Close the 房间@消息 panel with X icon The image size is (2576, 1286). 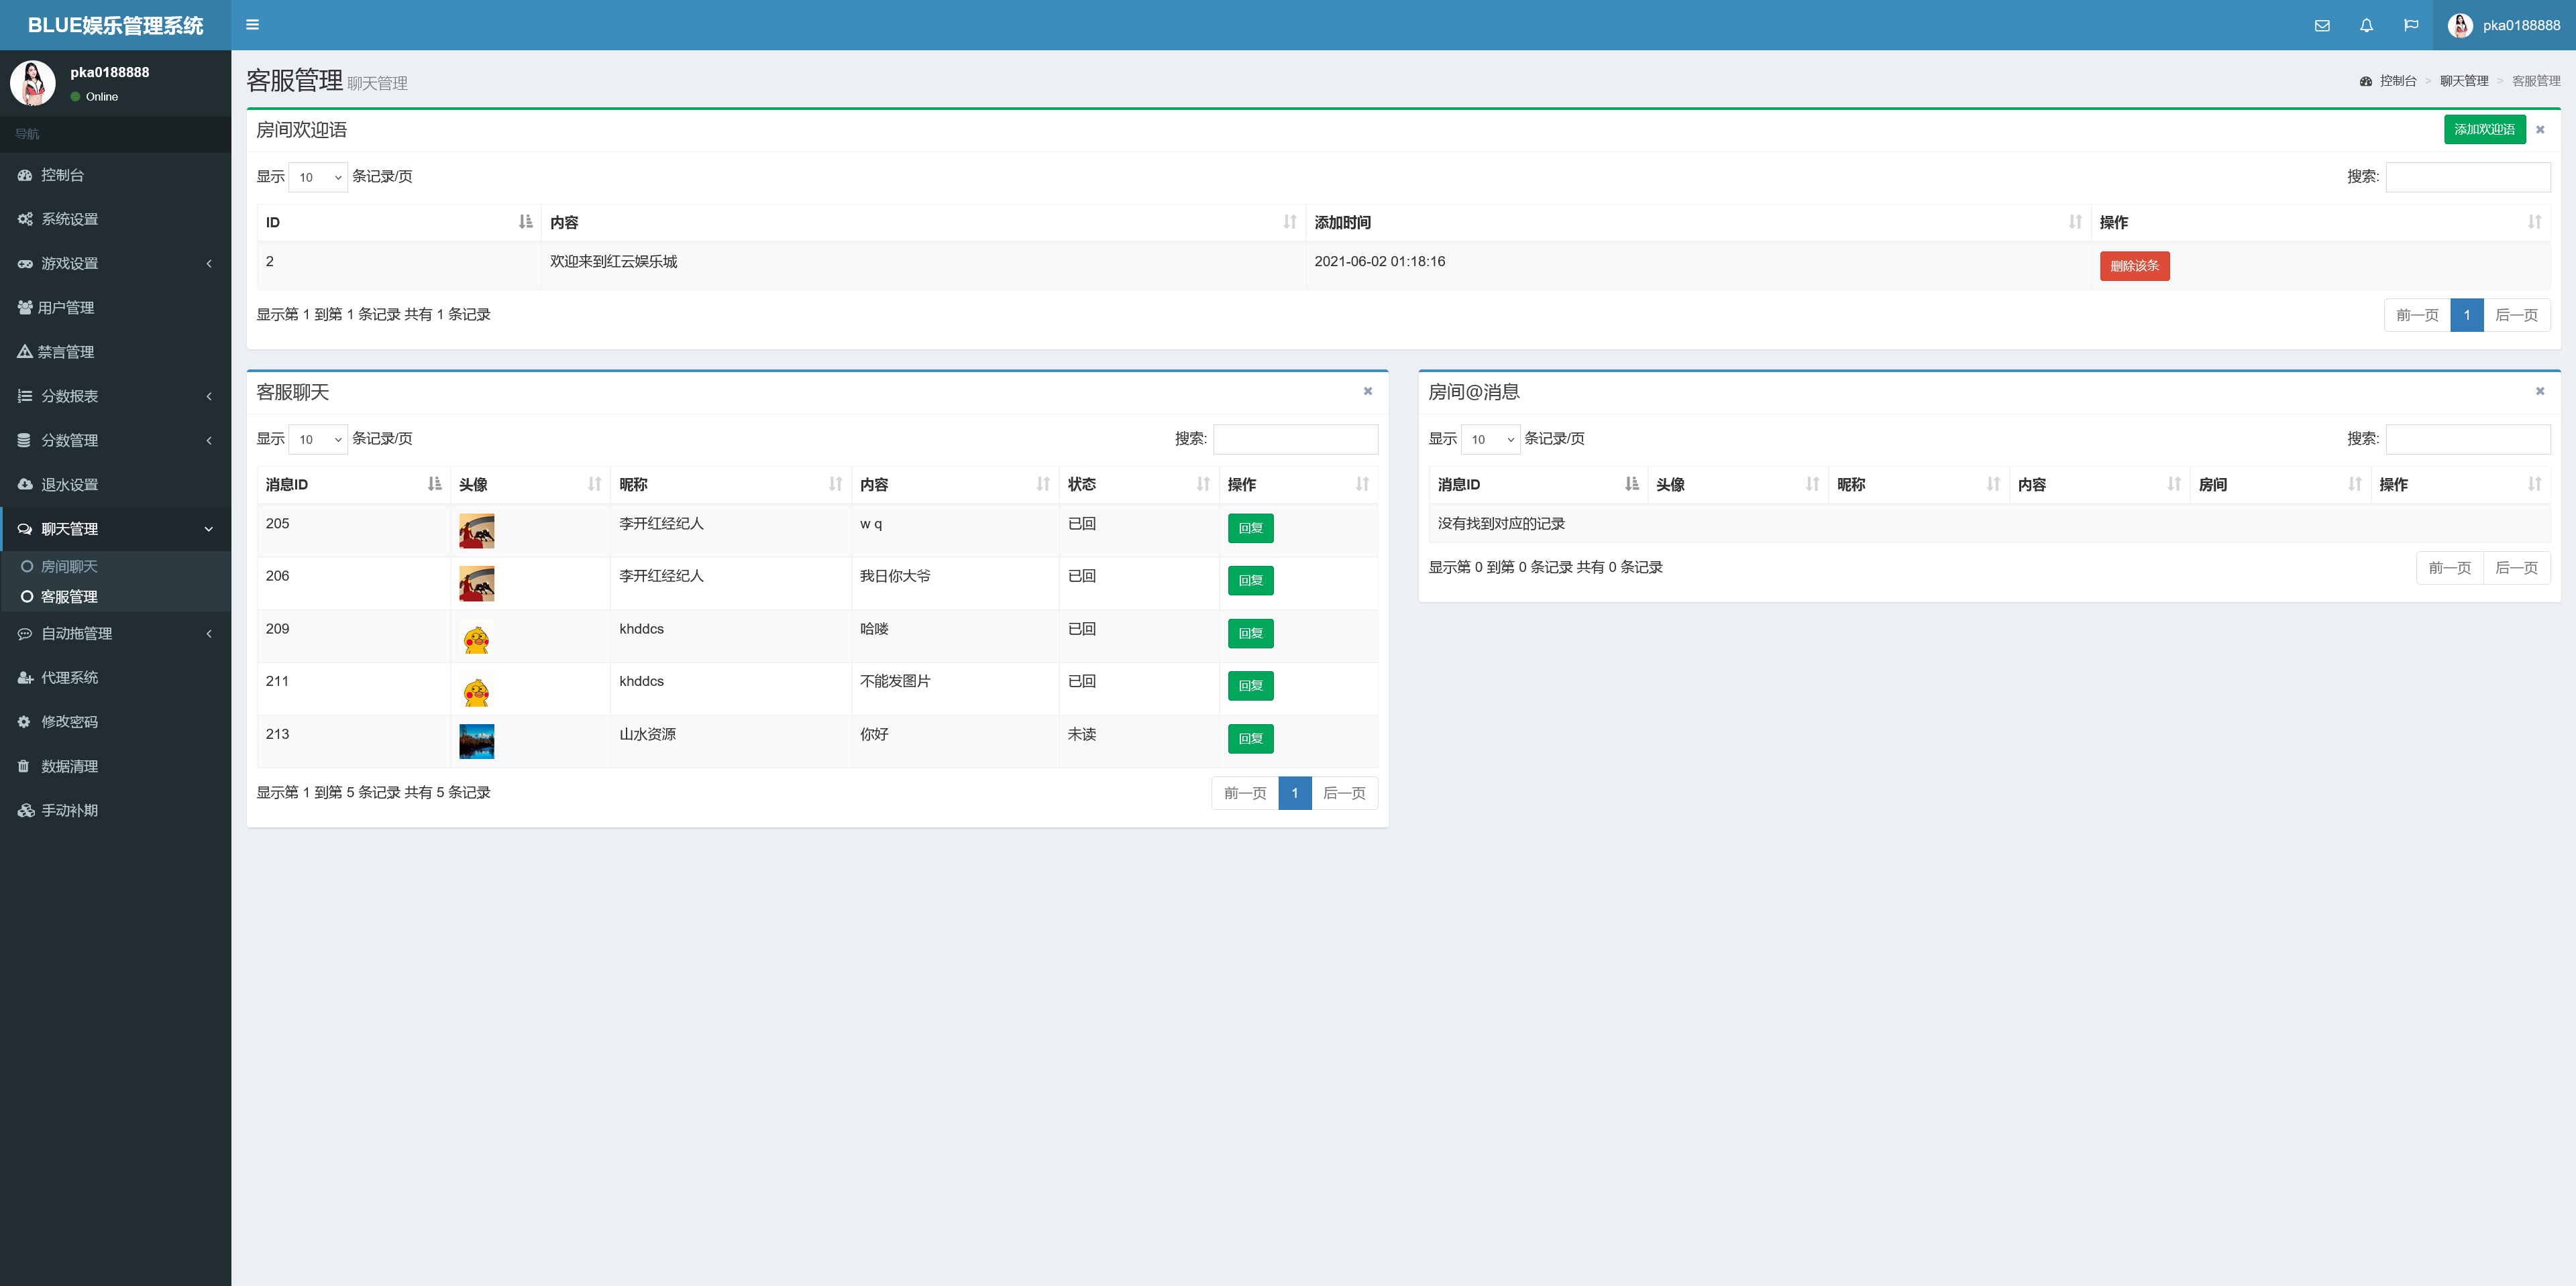pyautogui.click(x=2539, y=391)
